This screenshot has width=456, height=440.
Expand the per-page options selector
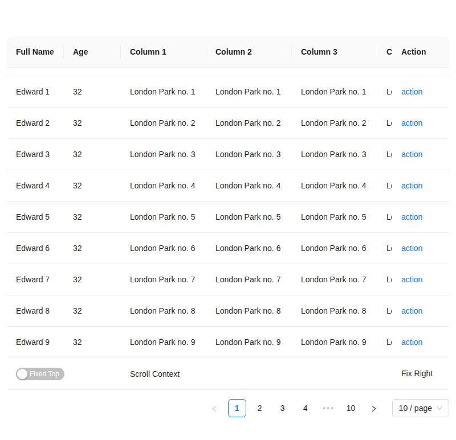pos(420,408)
